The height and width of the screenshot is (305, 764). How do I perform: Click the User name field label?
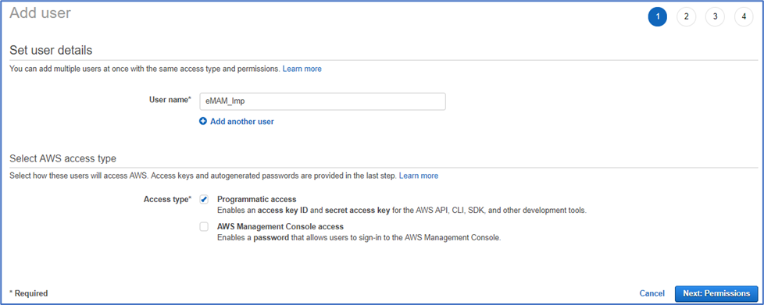(x=170, y=99)
